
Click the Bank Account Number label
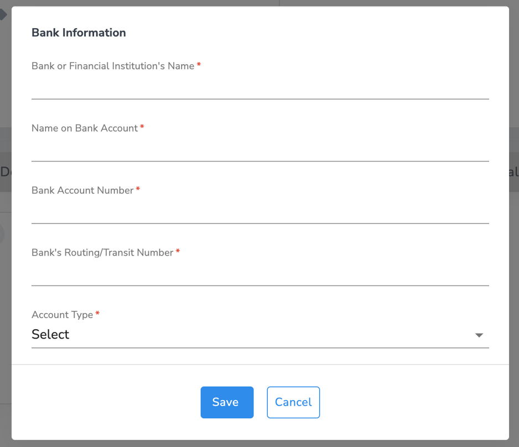[81, 190]
